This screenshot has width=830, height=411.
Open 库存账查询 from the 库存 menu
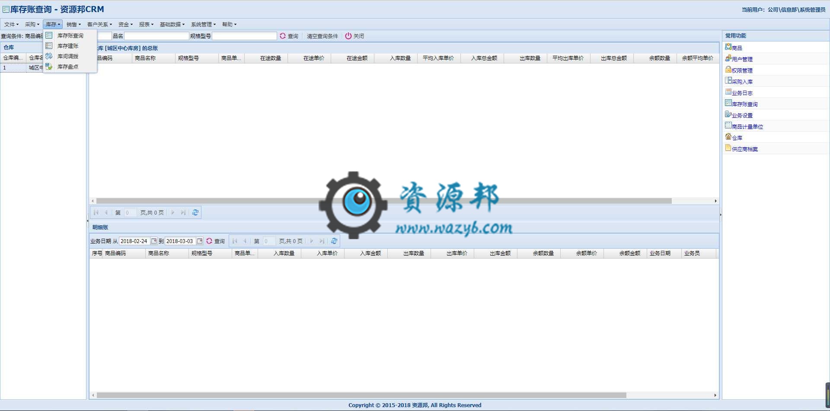tap(70, 35)
